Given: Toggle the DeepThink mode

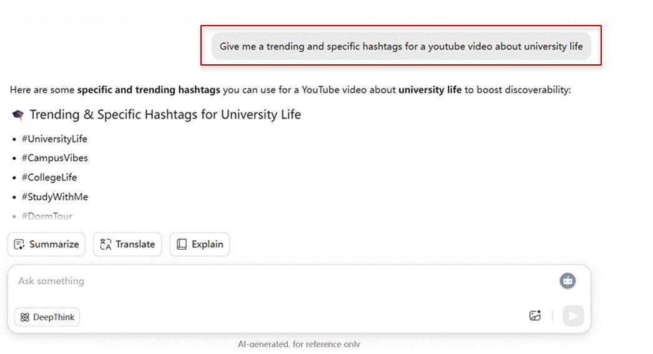Looking at the screenshot, I should (x=47, y=317).
